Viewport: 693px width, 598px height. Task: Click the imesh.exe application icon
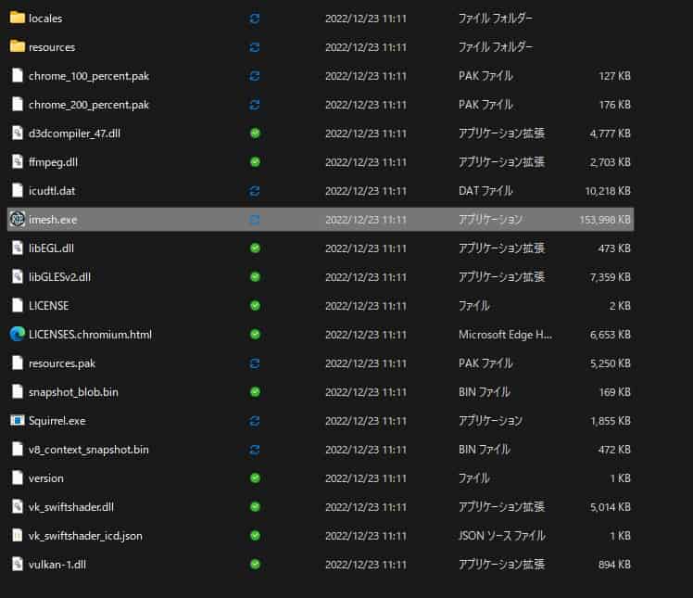click(17, 220)
